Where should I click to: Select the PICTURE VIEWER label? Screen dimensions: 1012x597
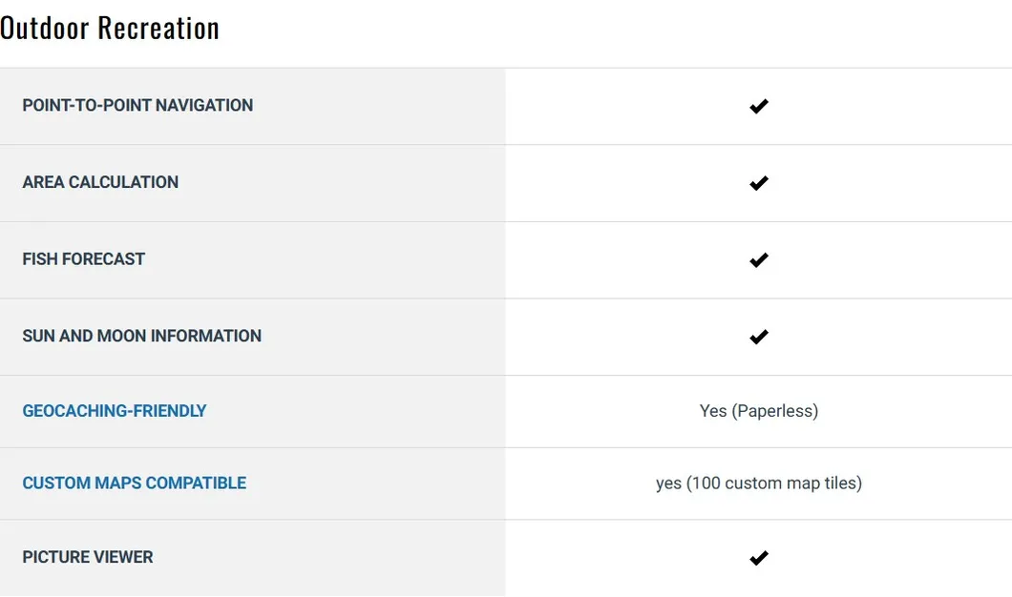point(88,557)
